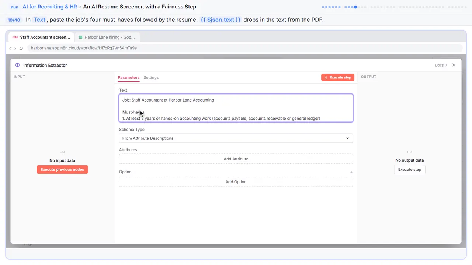Click the current step dot in progress indicator
The height and width of the screenshot is (265, 472).
click(x=355, y=7)
